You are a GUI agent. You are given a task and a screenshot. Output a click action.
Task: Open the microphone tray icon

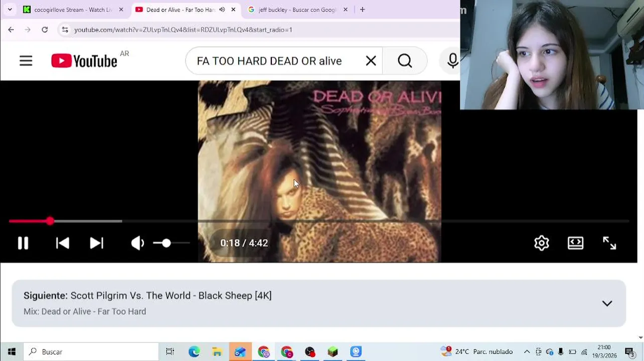[561, 352]
